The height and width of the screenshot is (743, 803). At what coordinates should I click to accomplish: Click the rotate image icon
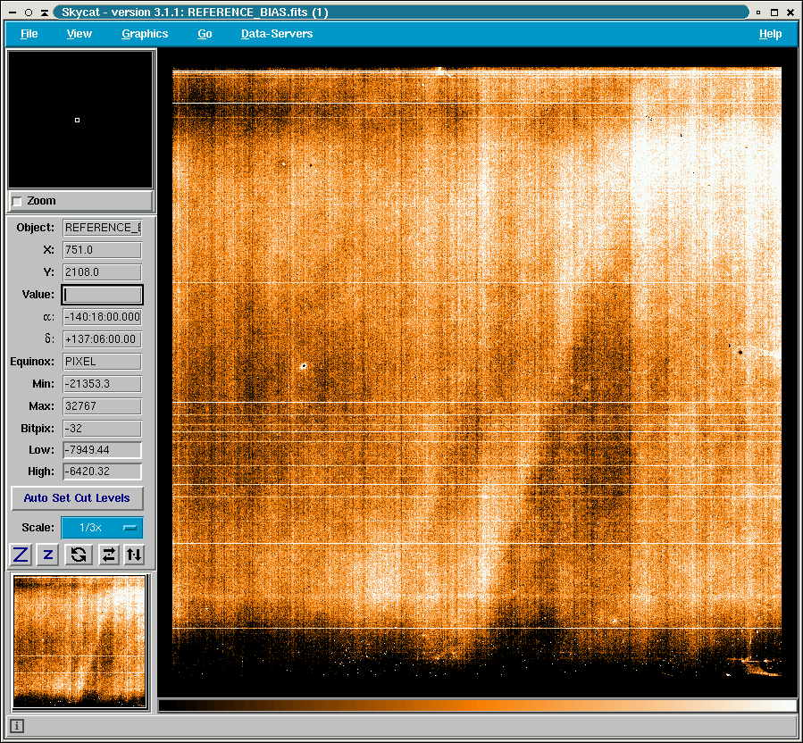(x=79, y=555)
